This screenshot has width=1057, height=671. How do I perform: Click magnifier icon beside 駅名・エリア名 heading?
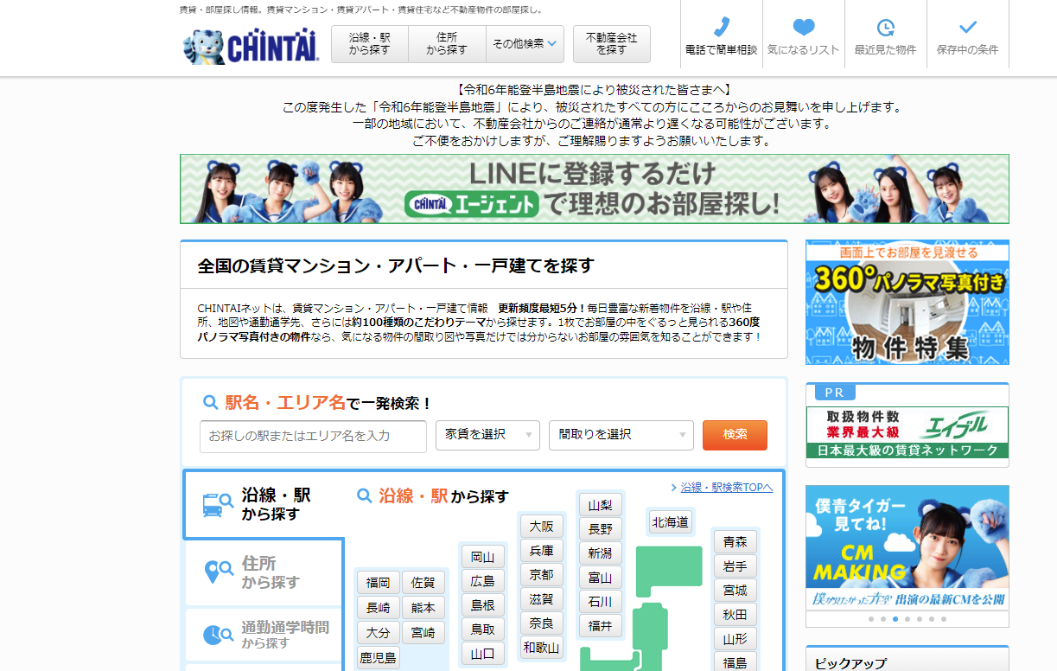tap(210, 402)
